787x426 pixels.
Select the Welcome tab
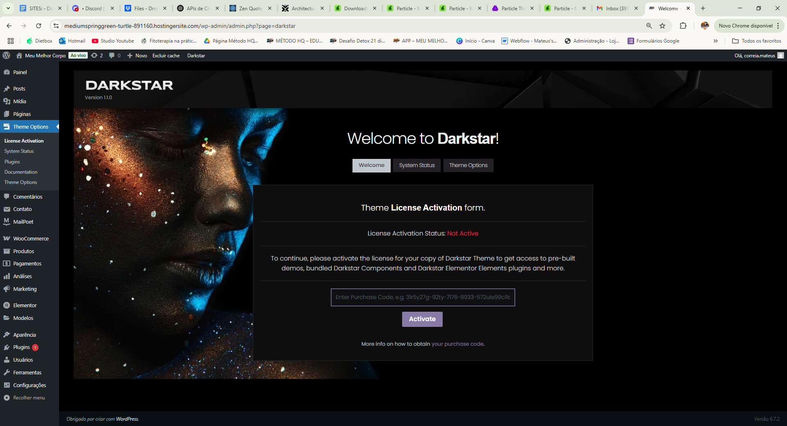pyautogui.click(x=371, y=165)
